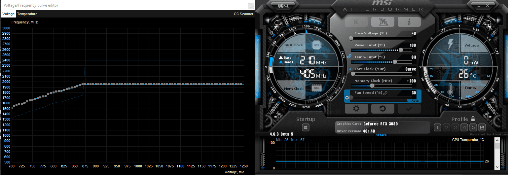Click the apply checkmark button
The width and height of the screenshot is (508, 175).
point(409,108)
